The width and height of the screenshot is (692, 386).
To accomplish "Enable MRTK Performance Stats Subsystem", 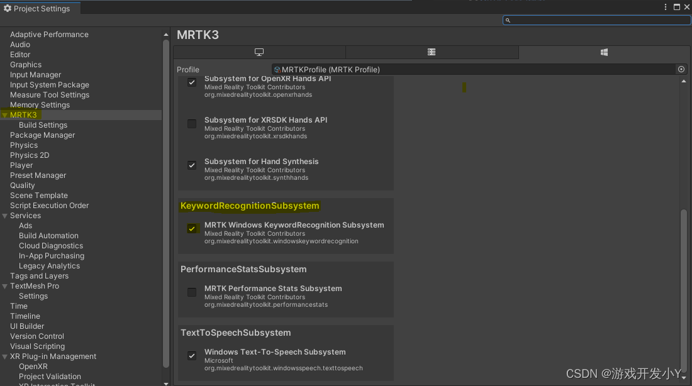I will pyautogui.click(x=191, y=292).
